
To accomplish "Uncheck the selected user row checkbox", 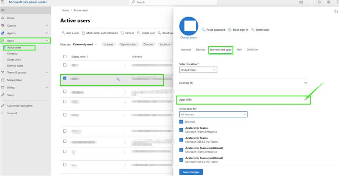I will [x=65, y=78].
